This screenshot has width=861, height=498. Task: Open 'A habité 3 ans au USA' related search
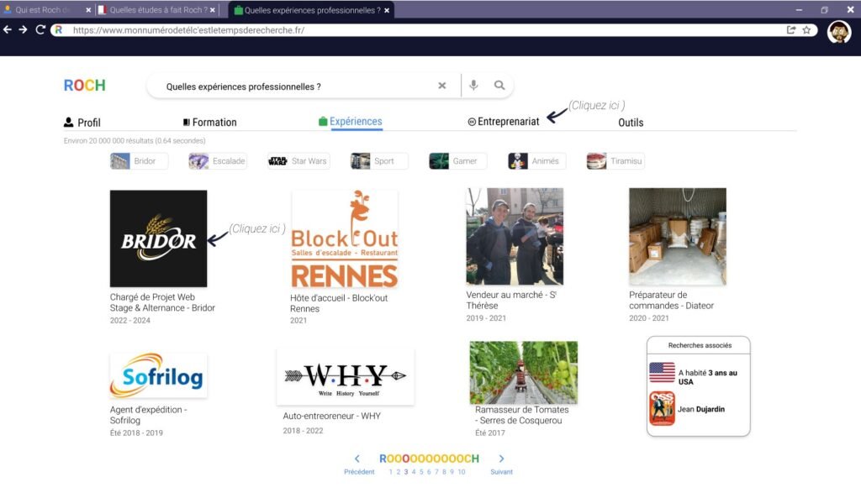(x=708, y=377)
